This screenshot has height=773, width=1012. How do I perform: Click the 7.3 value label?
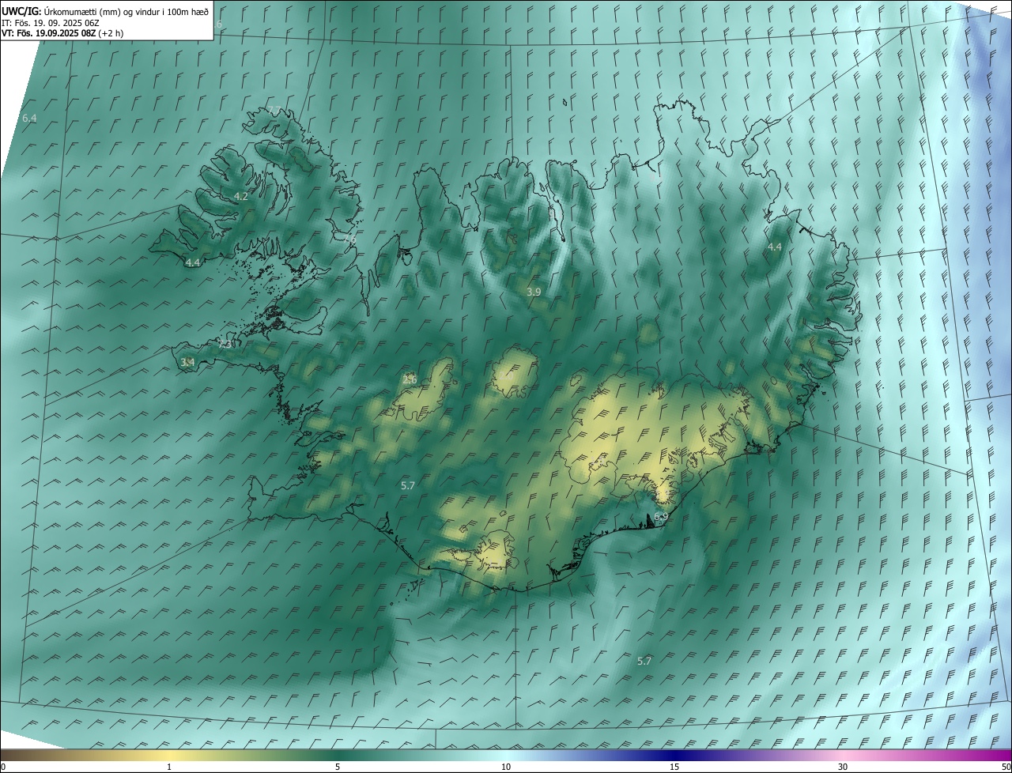click(225, 345)
